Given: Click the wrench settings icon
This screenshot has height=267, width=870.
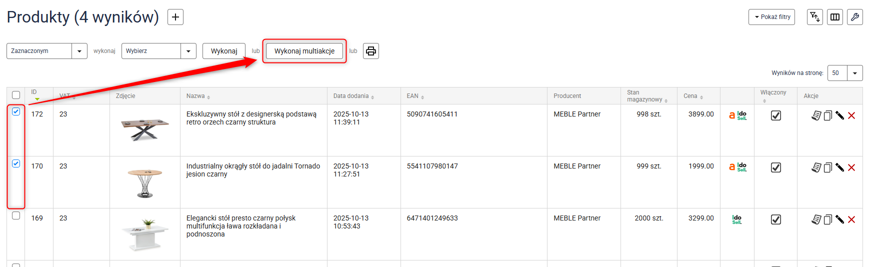Looking at the screenshot, I should coord(854,17).
